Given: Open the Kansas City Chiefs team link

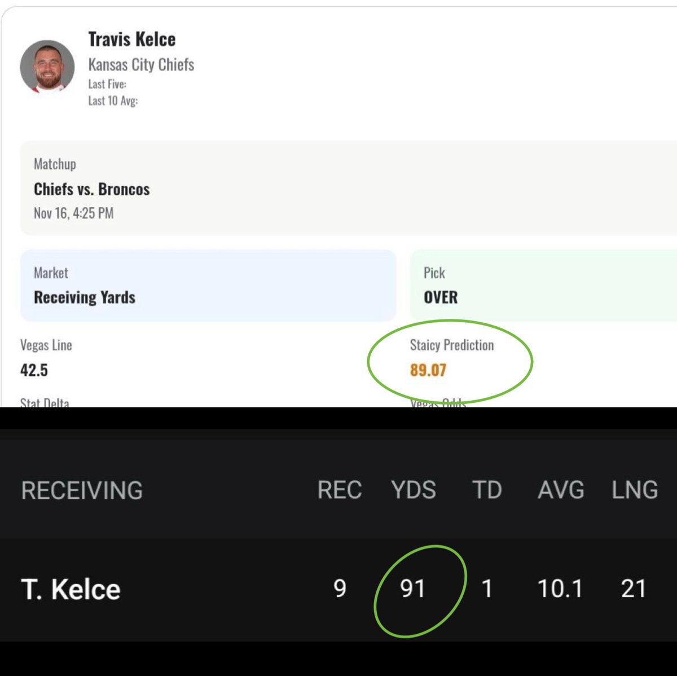Looking at the screenshot, I should [x=141, y=64].
